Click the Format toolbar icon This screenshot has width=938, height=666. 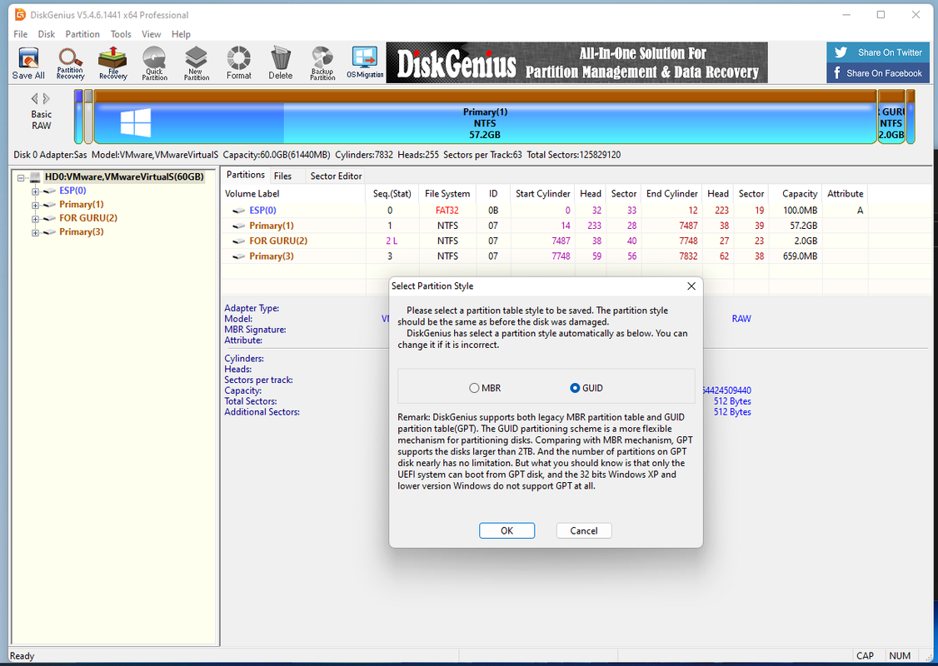[239, 62]
